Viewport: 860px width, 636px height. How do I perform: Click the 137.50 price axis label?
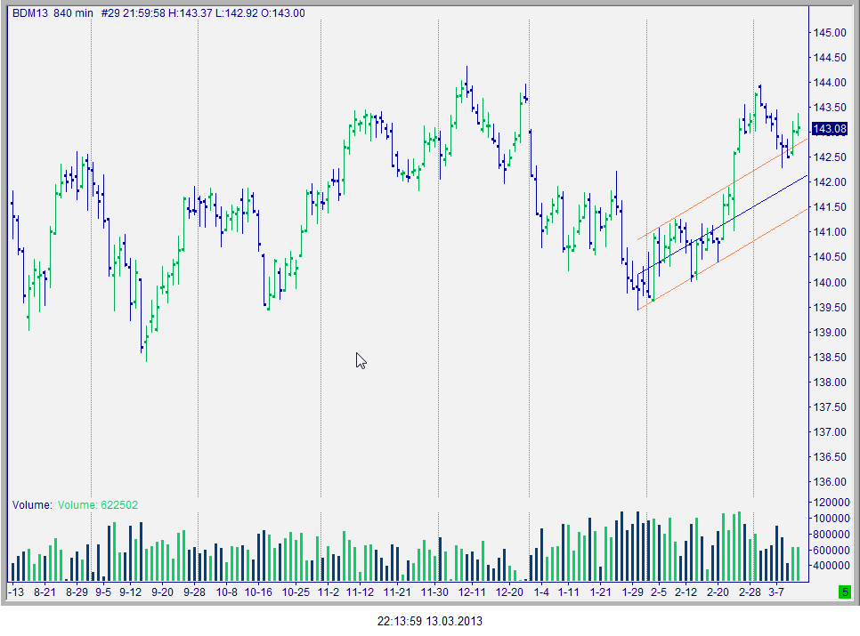830,407
